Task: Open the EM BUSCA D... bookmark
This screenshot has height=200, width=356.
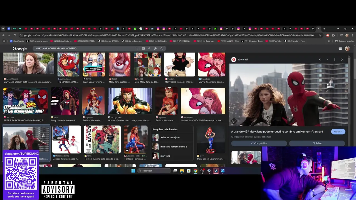Action: point(156,41)
